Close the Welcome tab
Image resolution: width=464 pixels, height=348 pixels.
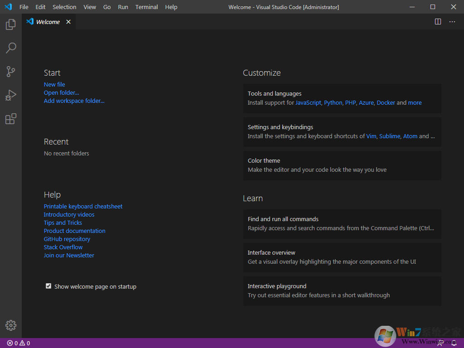click(68, 21)
